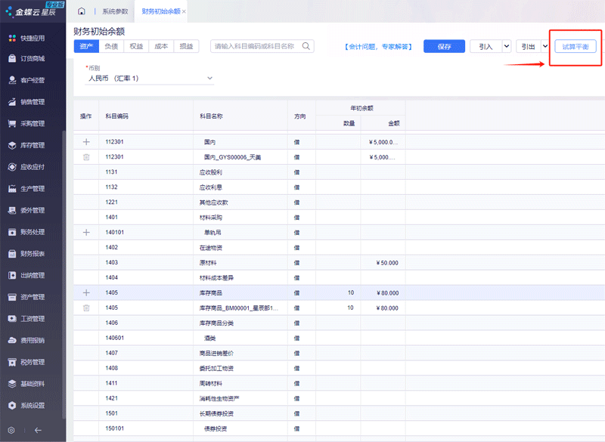Screen dimensions: 605x442
Task: Click the quantity cell of row 1405 库存商品
Action: tap(338, 293)
